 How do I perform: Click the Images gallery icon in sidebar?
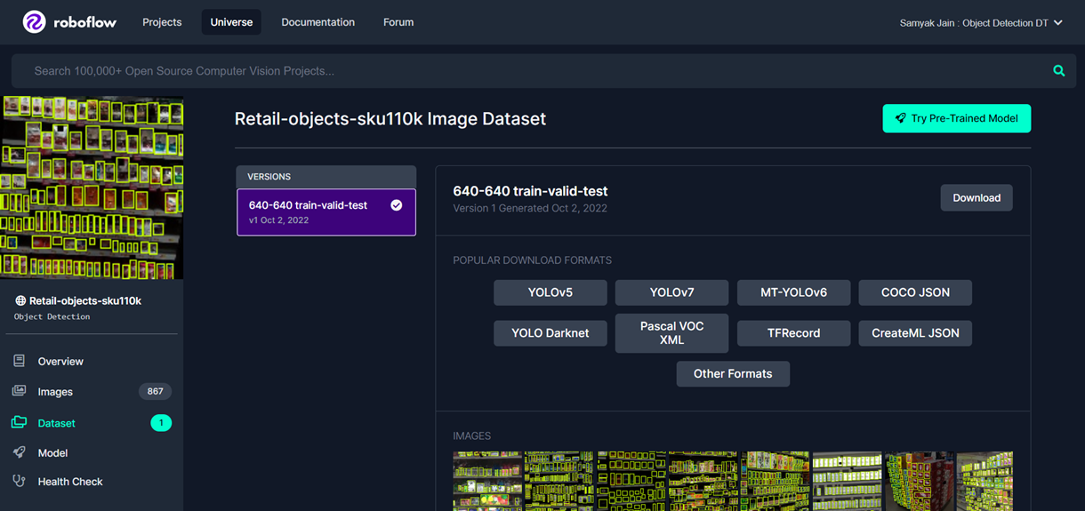19,391
